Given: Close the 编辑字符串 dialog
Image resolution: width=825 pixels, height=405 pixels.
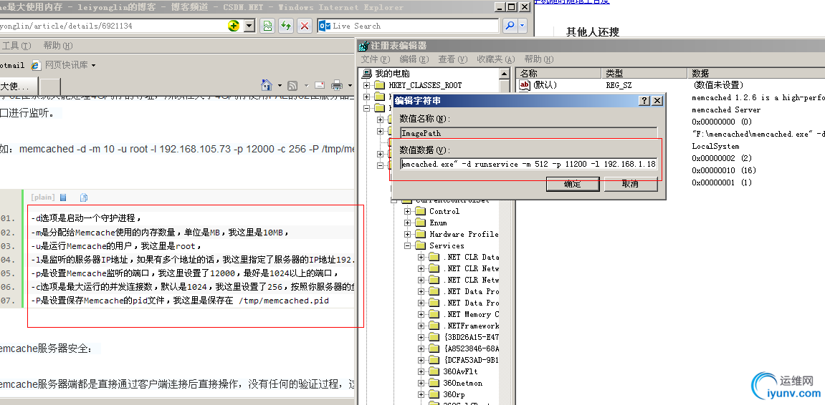Looking at the screenshot, I should 657,101.
